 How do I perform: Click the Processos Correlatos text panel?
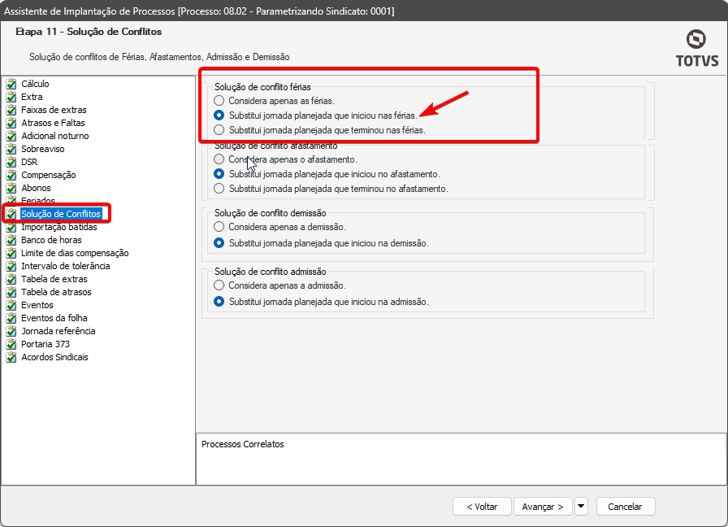tap(461, 459)
